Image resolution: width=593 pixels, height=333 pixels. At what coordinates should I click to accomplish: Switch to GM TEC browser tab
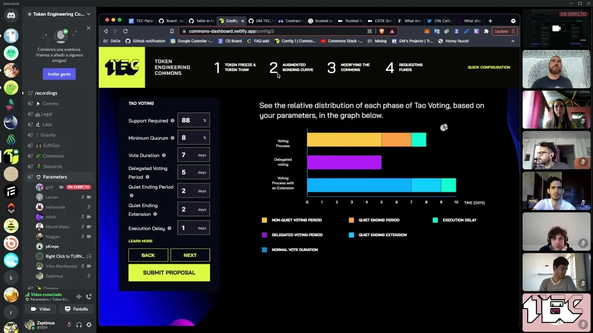coord(262,21)
